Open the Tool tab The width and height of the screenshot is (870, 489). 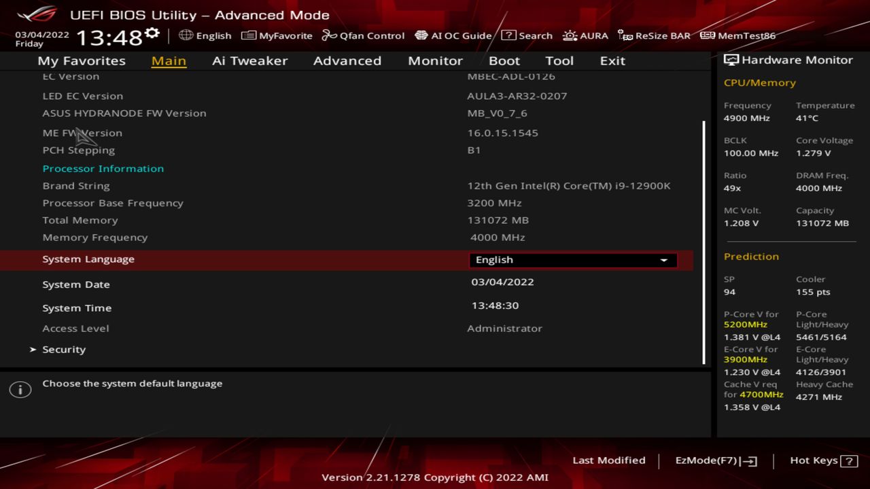[x=559, y=60]
